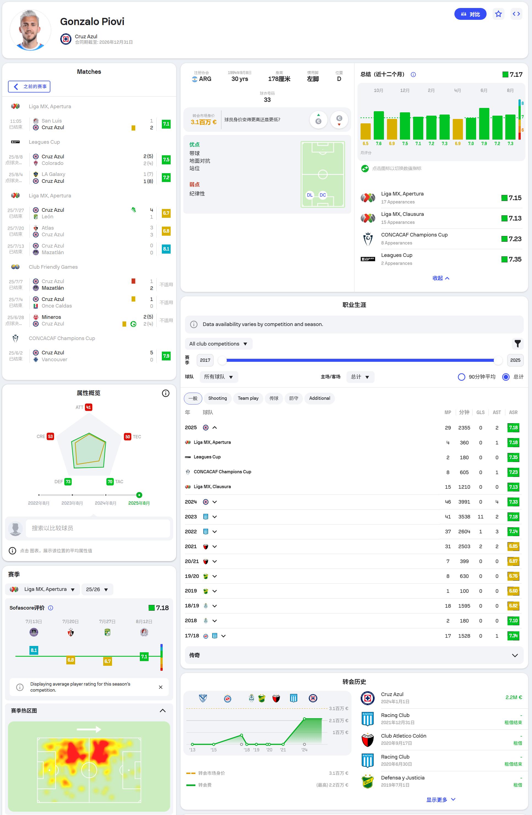Open info icon beside Sofascore评价
The height and width of the screenshot is (815, 532).
tap(51, 608)
